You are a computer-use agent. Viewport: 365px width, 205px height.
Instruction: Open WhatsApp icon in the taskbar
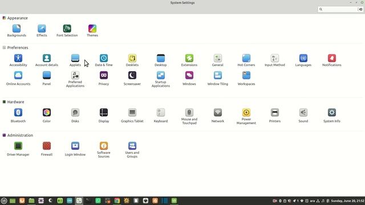[x=98, y=200]
